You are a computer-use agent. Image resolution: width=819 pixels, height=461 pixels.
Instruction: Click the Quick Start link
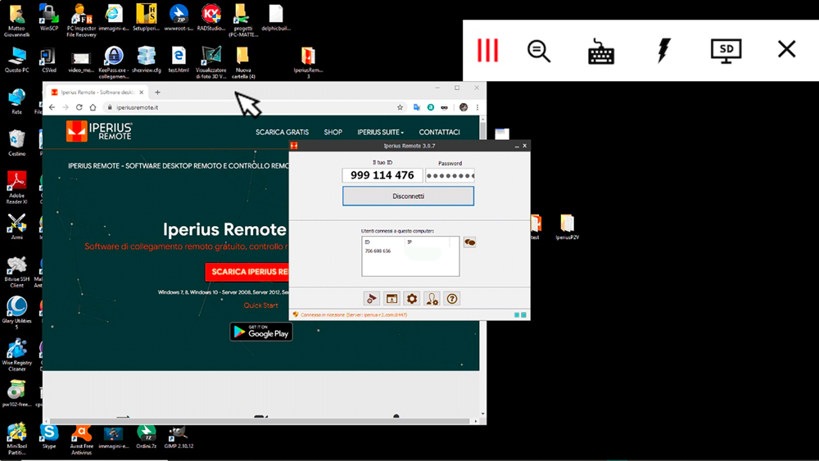(260, 305)
